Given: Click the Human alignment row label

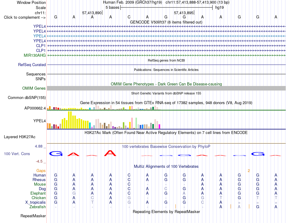Looking at the screenshot, I should click(39, 175).
